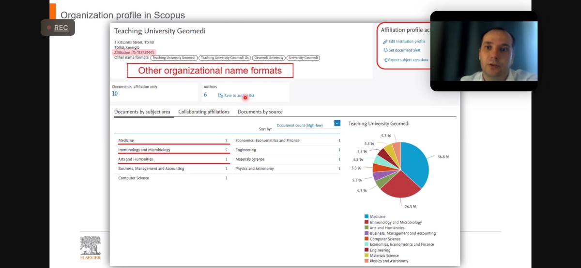The width and height of the screenshot is (581, 268).
Task: Switch to Documents by subject area tab
Action: tap(142, 112)
